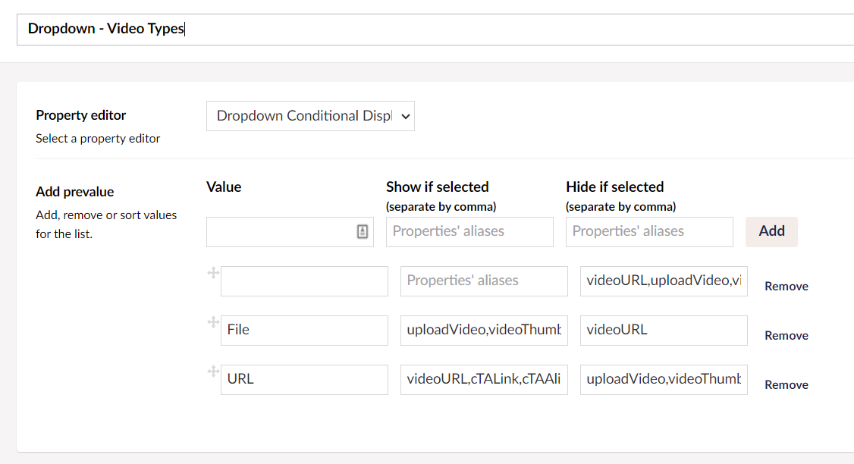The image size is (854, 464).
Task: Click the Show if selected heading
Action: pos(438,187)
